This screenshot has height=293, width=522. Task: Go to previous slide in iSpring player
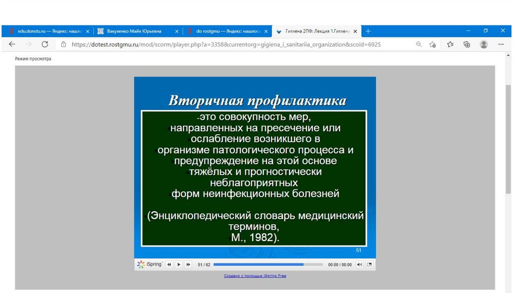pyautogui.click(x=169, y=264)
